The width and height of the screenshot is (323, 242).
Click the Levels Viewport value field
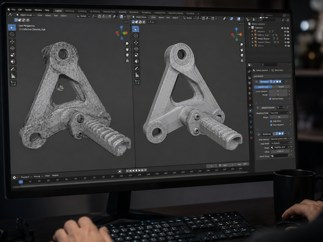pos(278,91)
